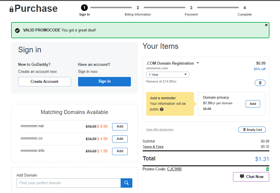The width and height of the screenshot is (280, 193).
Task: Delete the promo code with green trash icon
Action: pyautogui.click(x=267, y=169)
